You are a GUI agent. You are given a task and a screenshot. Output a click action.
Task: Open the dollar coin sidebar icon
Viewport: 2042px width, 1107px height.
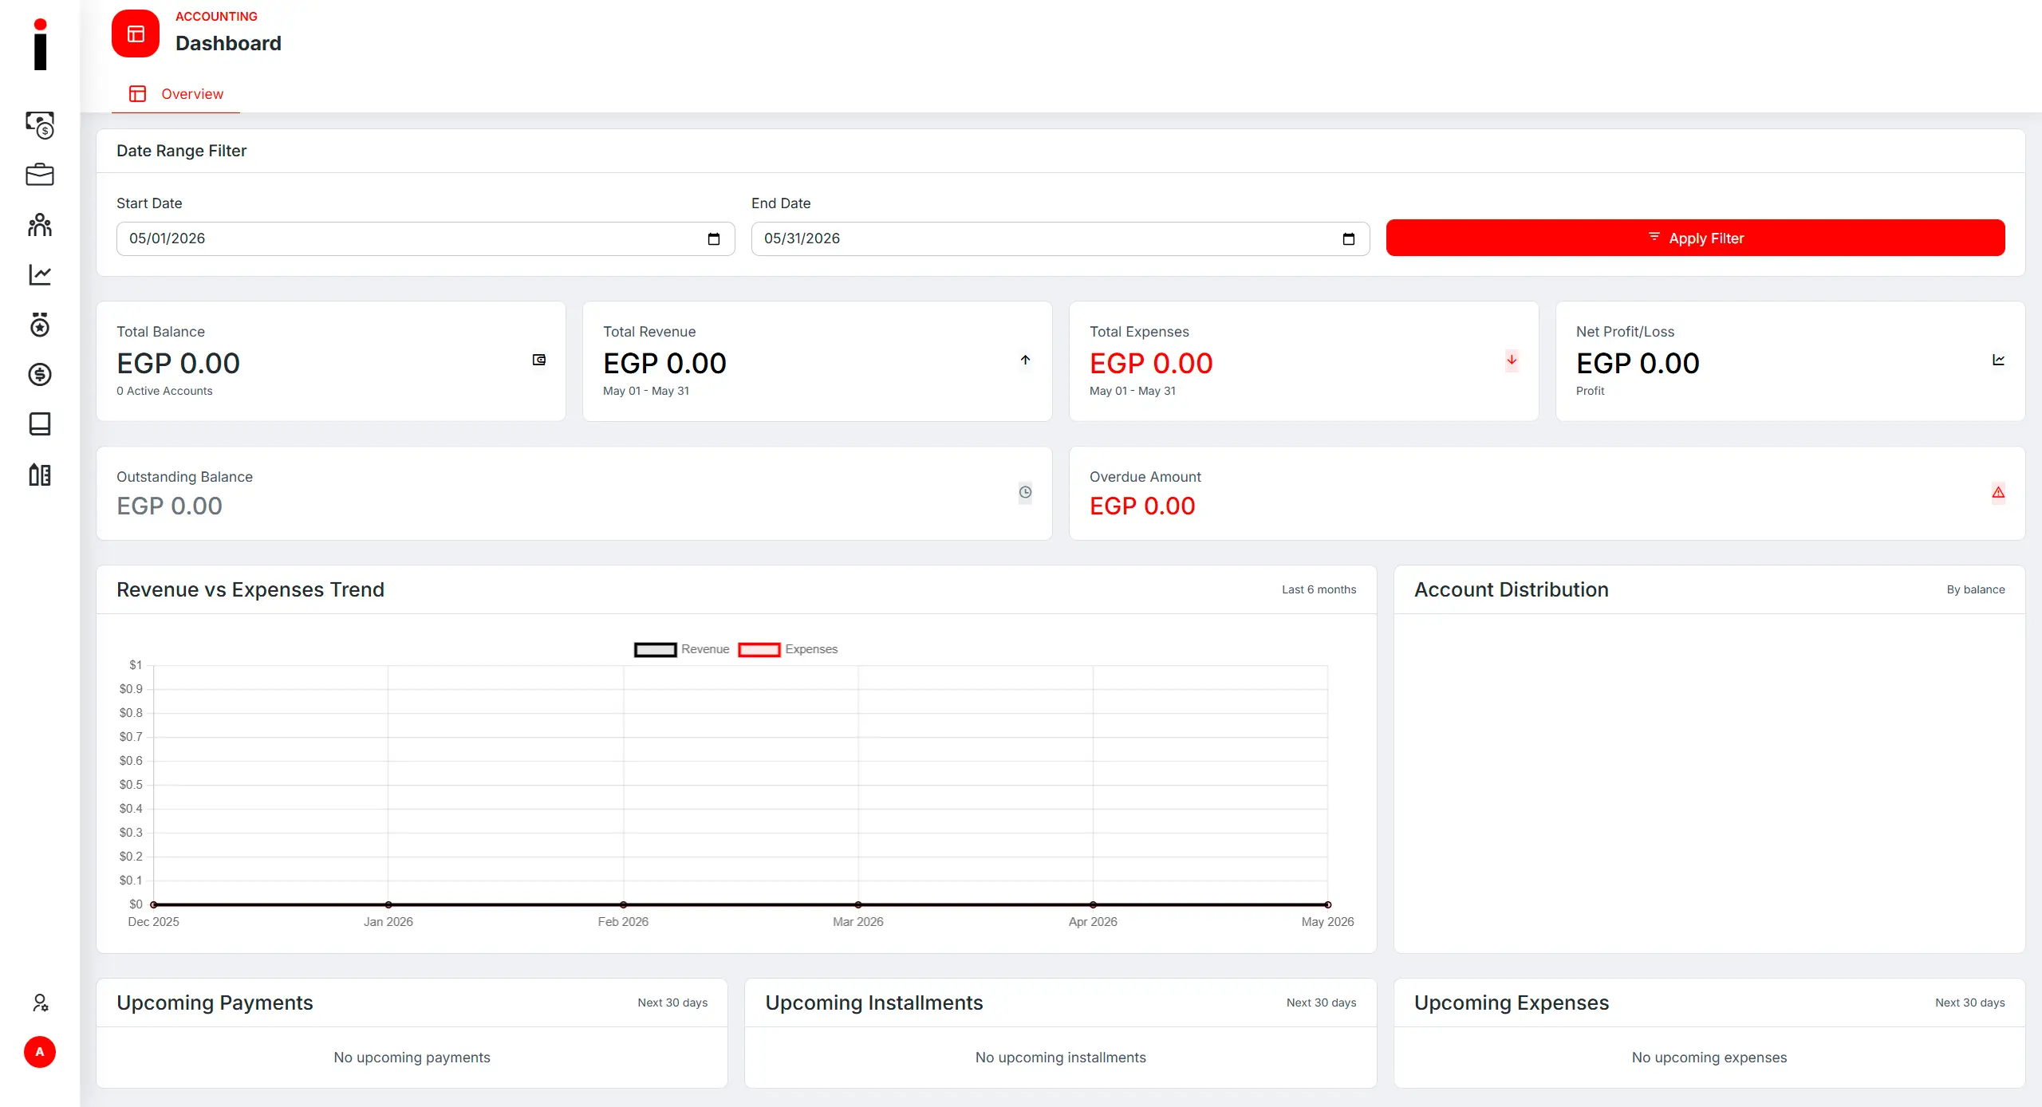click(x=40, y=374)
